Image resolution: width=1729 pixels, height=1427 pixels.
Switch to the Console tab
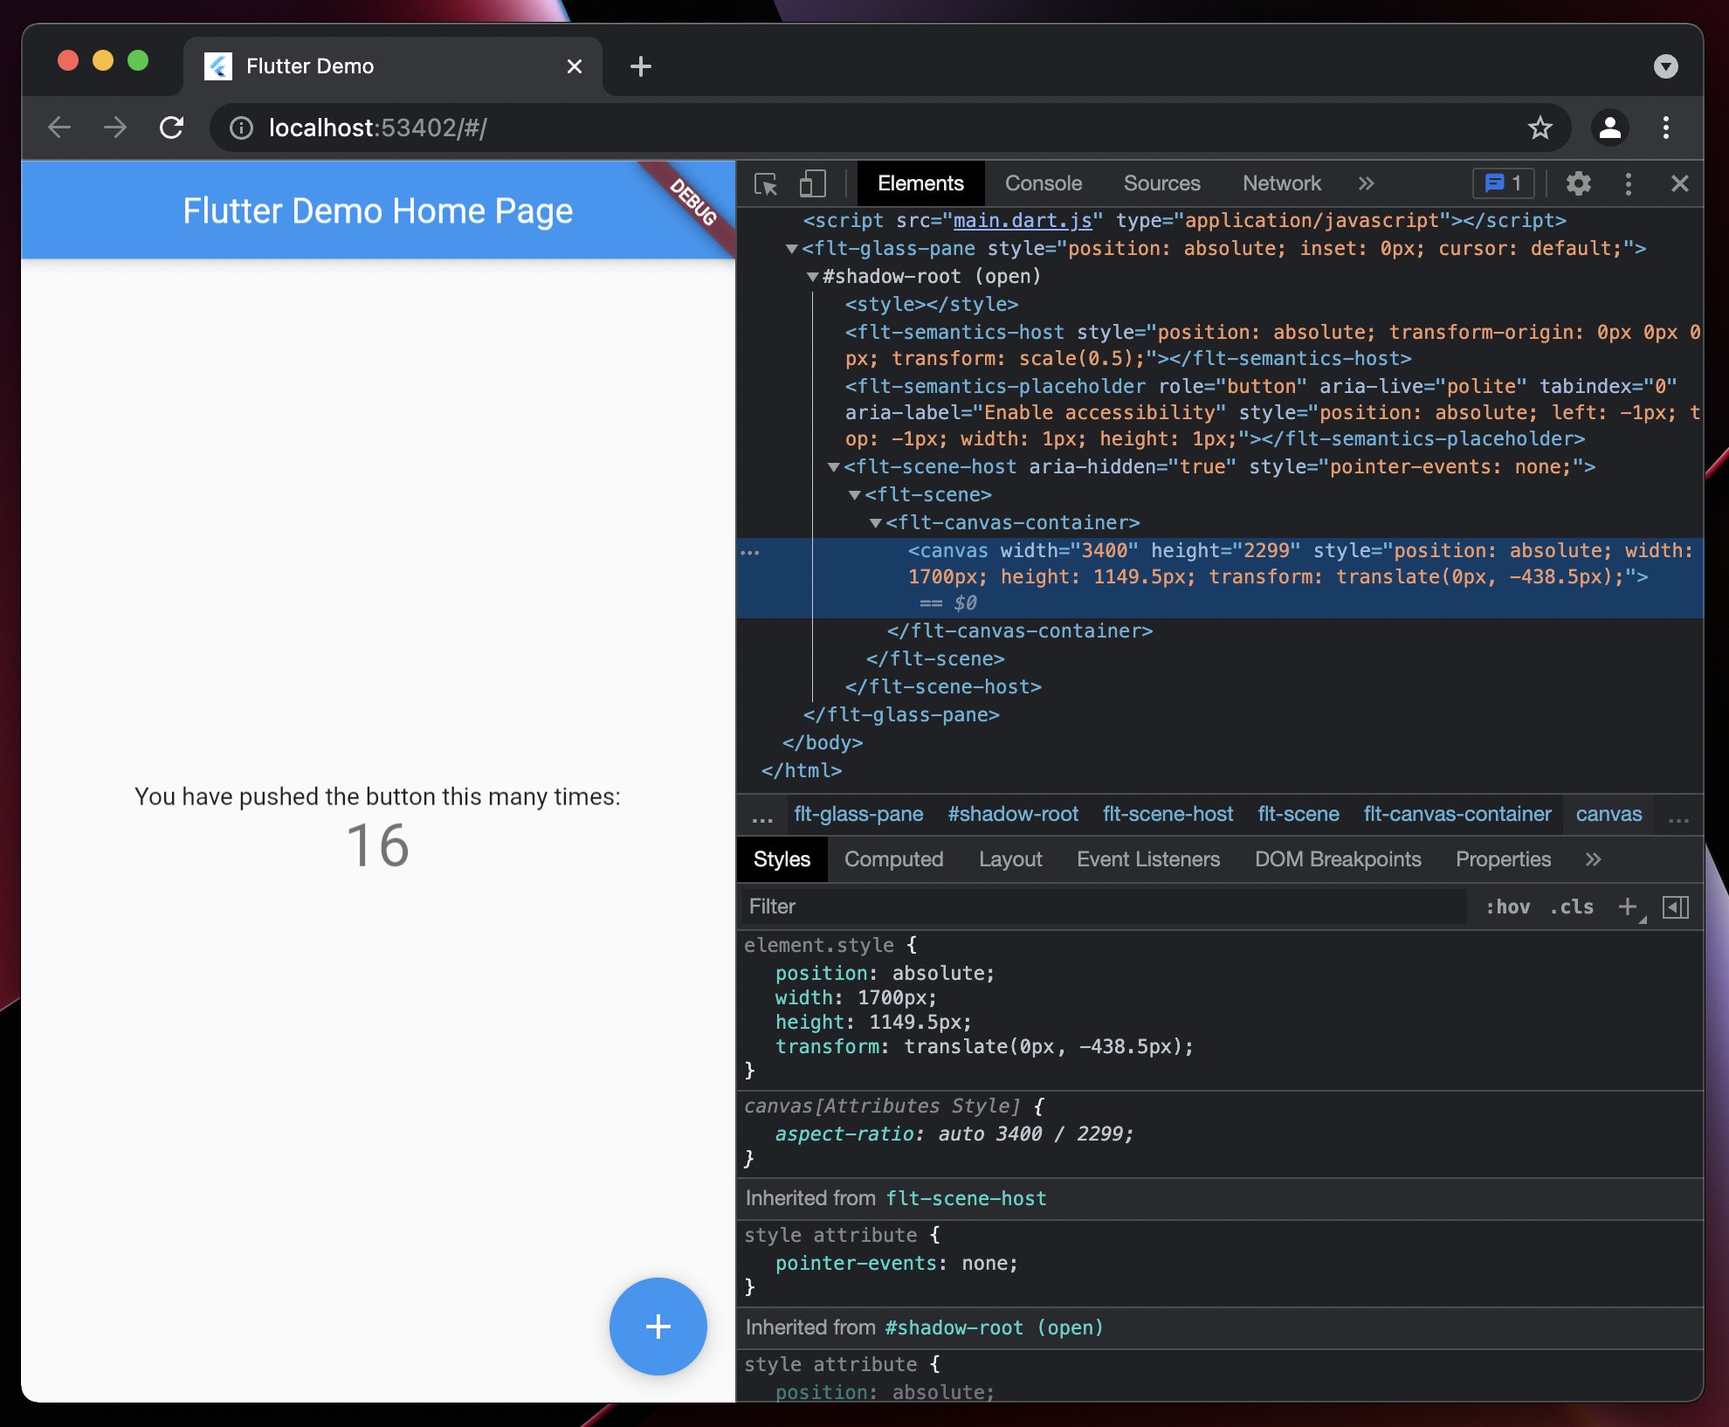[x=1043, y=183]
